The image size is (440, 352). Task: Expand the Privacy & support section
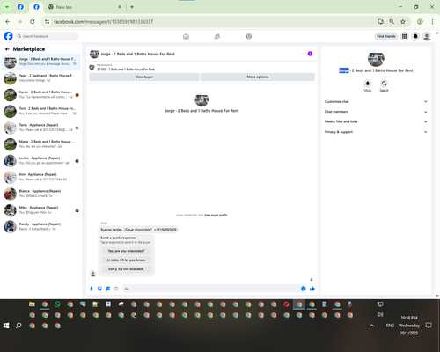point(376,132)
